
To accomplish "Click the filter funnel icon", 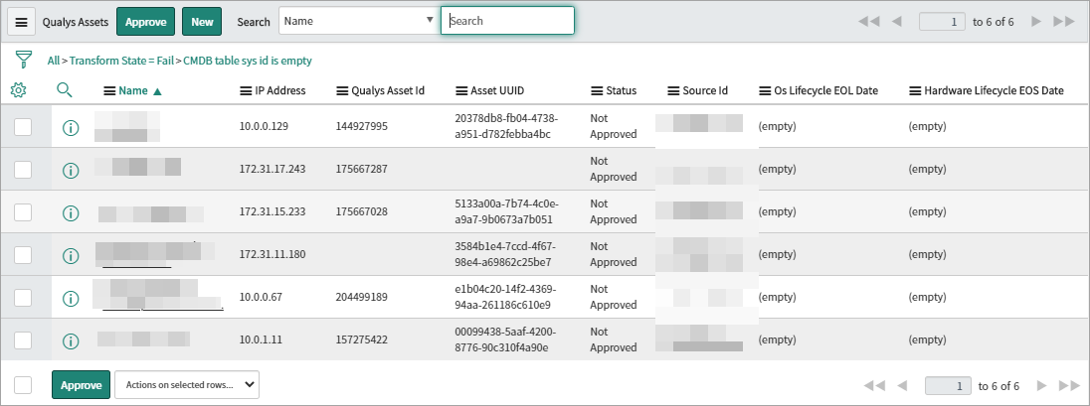I will (24, 60).
